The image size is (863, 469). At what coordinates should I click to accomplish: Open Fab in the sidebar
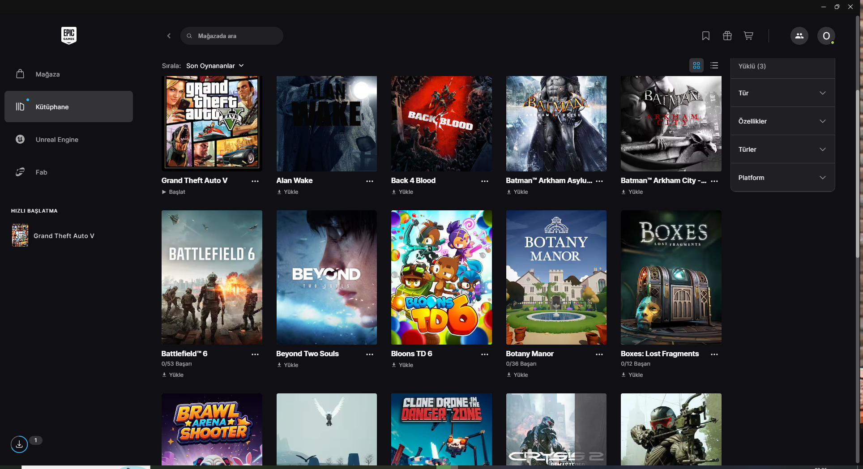tap(68, 172)
